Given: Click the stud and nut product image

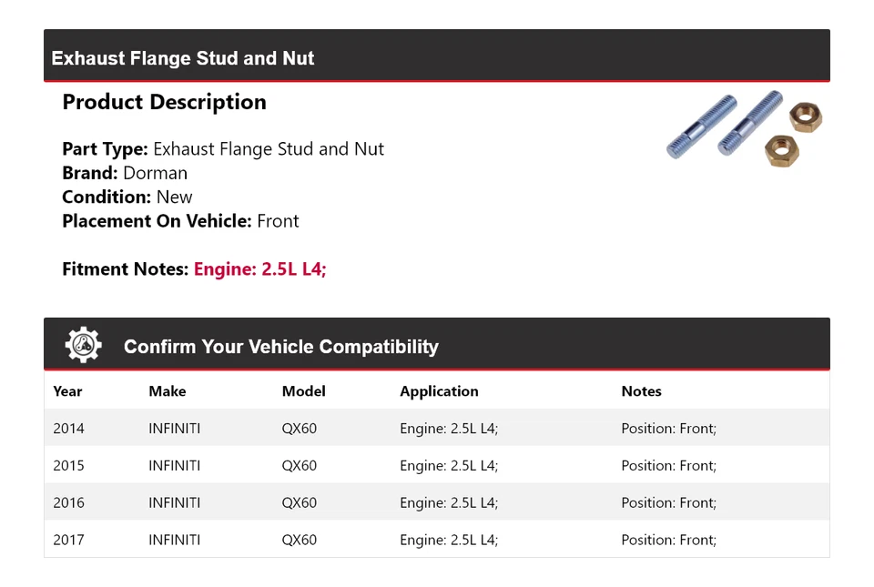Looking at the screenshot, I should [744, 127].
